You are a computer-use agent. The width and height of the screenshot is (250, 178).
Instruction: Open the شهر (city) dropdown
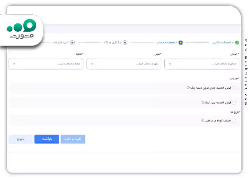coord(124,64)
